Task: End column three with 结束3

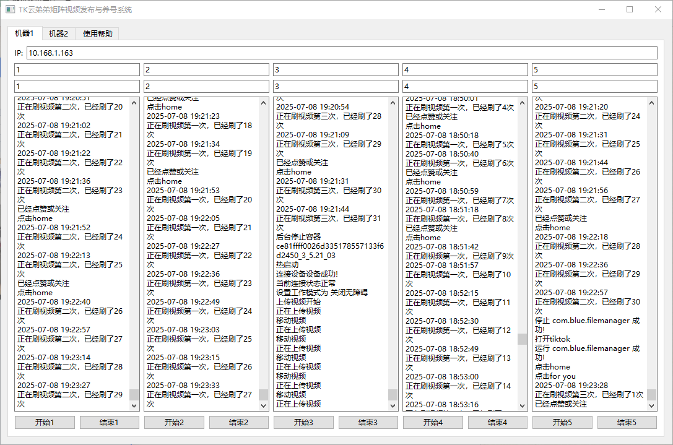Action: pos(368,422)
